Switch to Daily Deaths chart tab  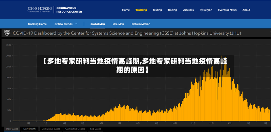pyautogui.click(x=30, y=129)
